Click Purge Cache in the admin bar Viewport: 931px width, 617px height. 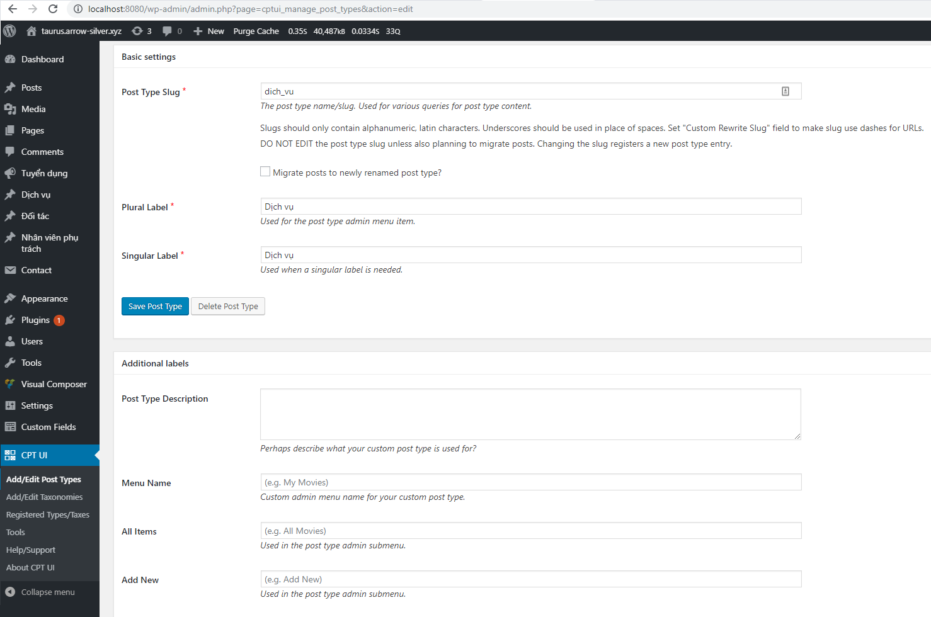pos(256,31)
